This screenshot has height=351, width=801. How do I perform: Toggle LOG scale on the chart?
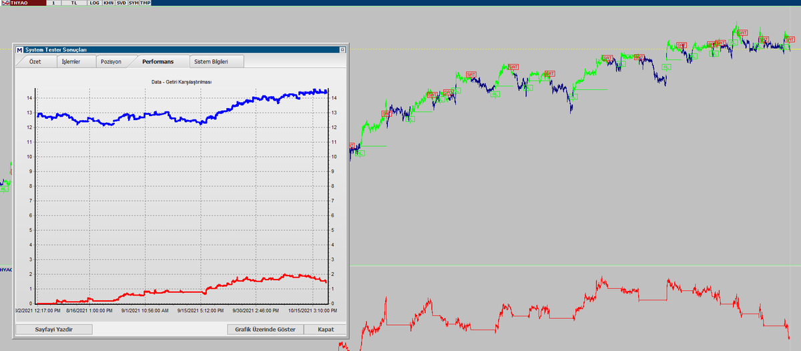(x=95, y=3)
